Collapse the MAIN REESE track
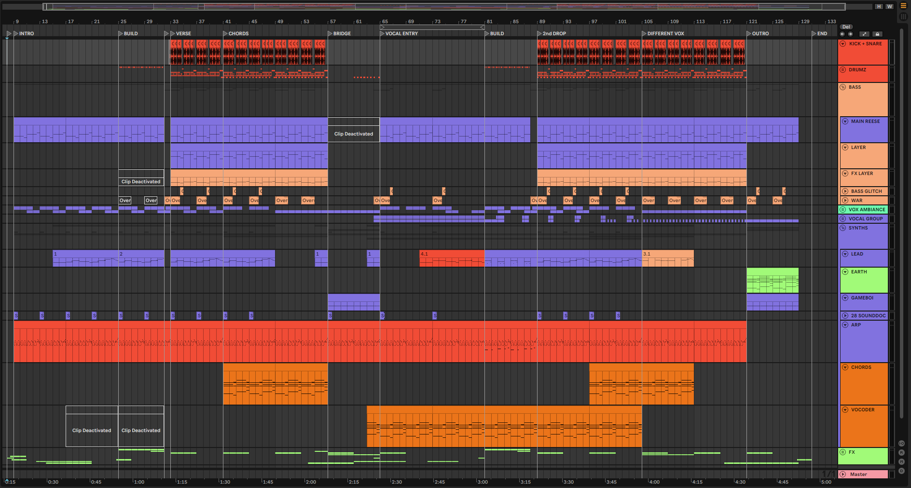Viewport: 911px width, 488px height. [x=845, y=122]
